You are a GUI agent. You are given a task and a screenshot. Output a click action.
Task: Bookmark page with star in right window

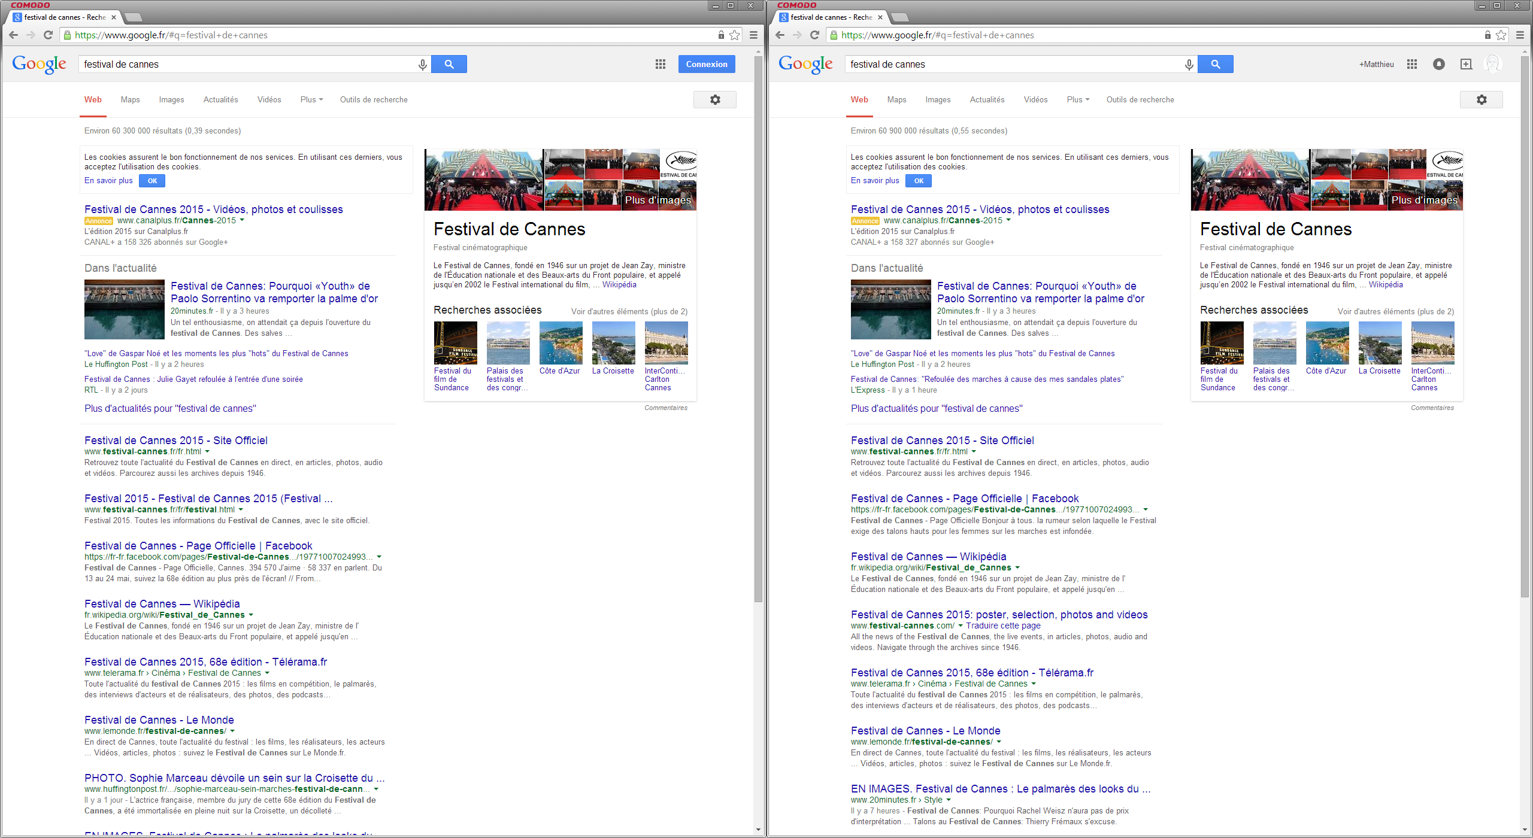point(1501,35)
